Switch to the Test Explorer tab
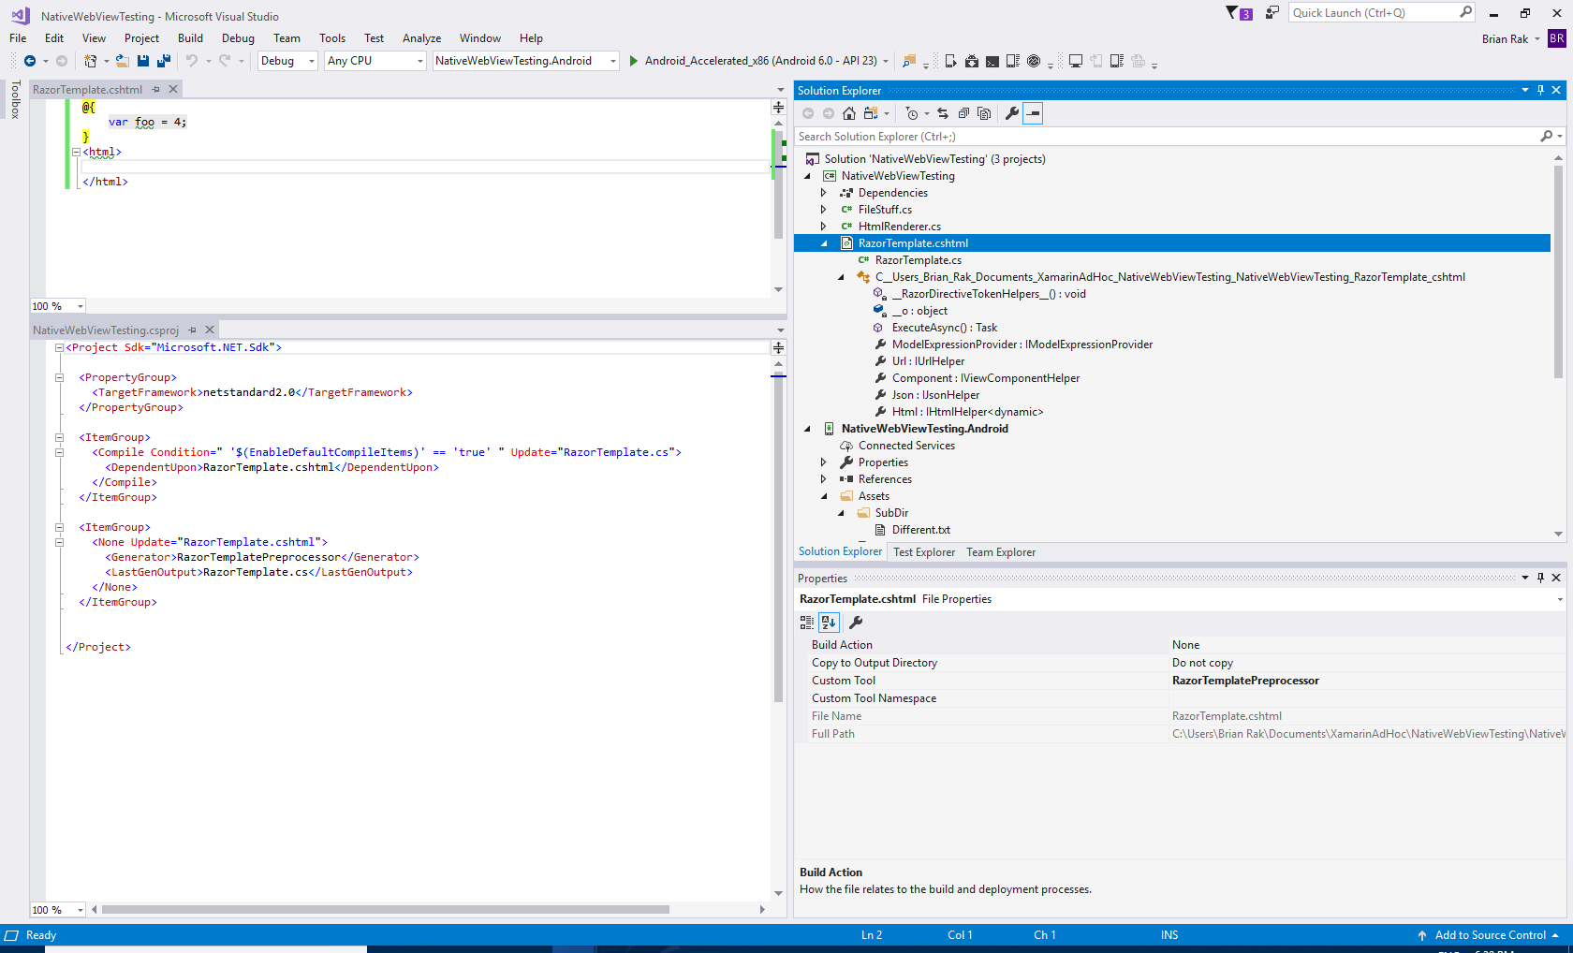Image resolution: width=1573 pixels, height=953 pixels. (923, 552)
